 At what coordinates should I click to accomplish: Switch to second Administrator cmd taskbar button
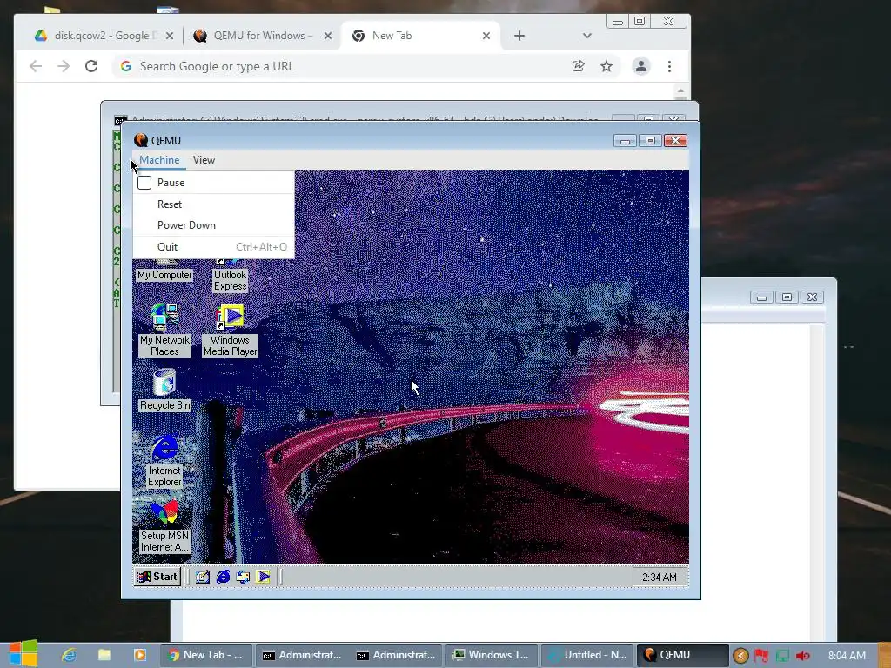click(396, 655)
